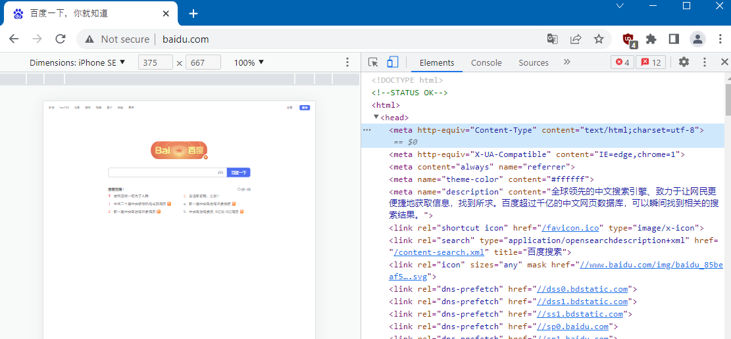731x339 pixels.
Task: Open the translate page icon
Action: point(553,39)
